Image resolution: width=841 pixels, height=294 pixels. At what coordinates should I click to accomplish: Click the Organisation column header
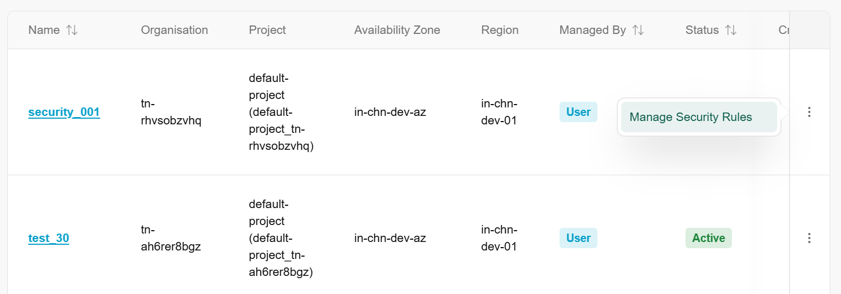174,31
